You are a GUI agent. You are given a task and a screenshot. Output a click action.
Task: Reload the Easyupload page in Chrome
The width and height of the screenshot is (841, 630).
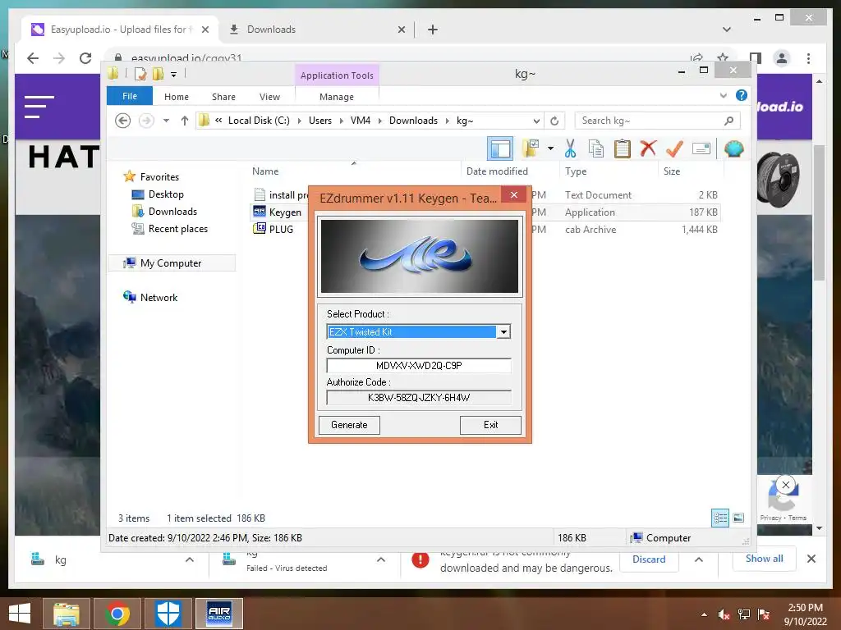[x=85, y=58]
